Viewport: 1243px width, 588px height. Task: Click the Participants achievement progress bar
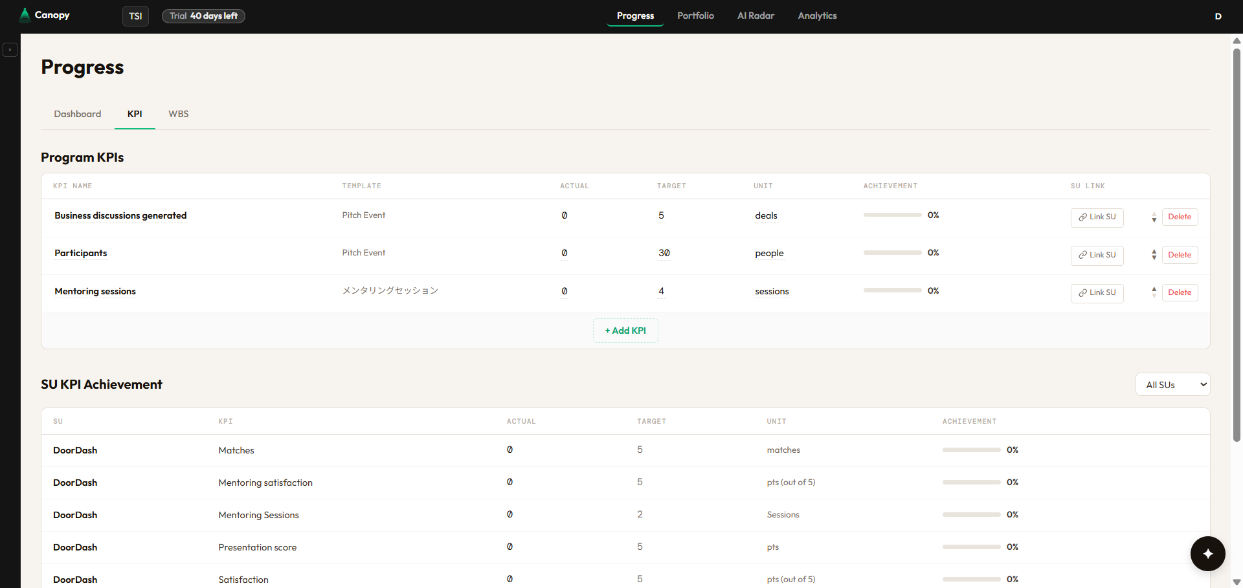point(892,253)
